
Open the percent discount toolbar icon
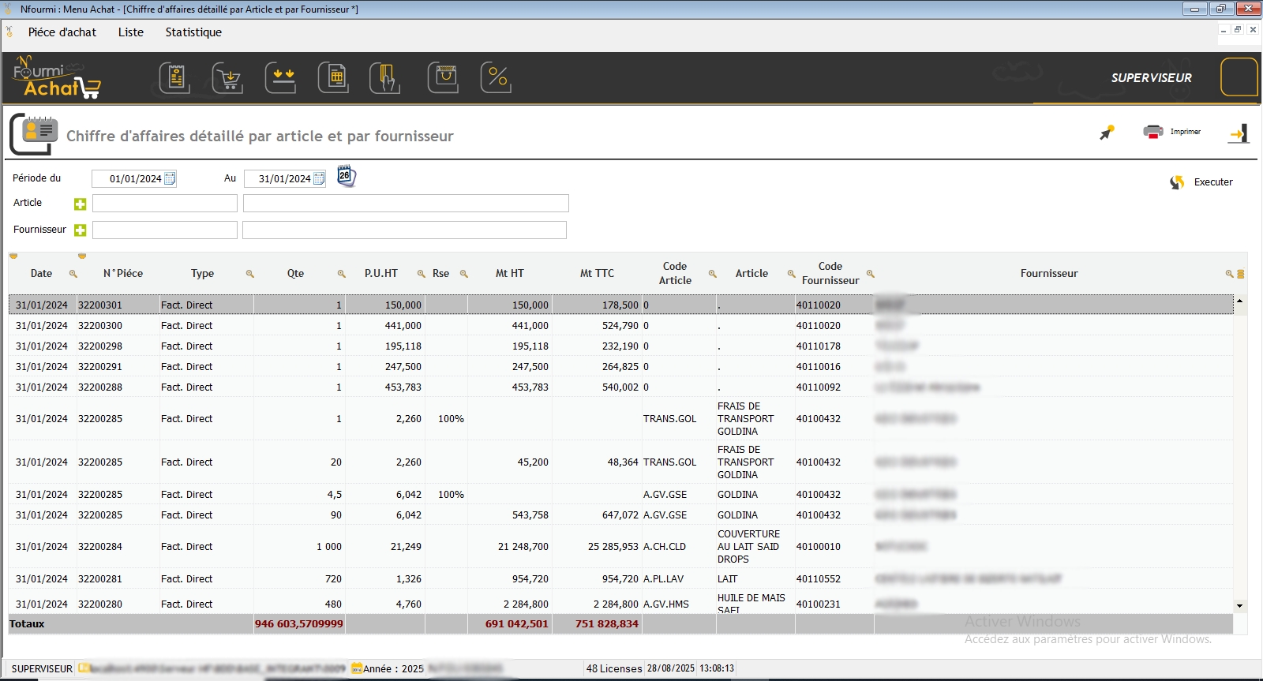(x=496, y=78)
